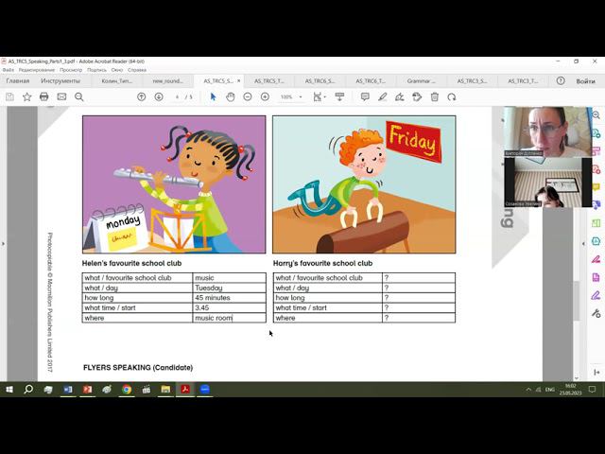Click the scroll down arrow

click(x=577, y=378)
